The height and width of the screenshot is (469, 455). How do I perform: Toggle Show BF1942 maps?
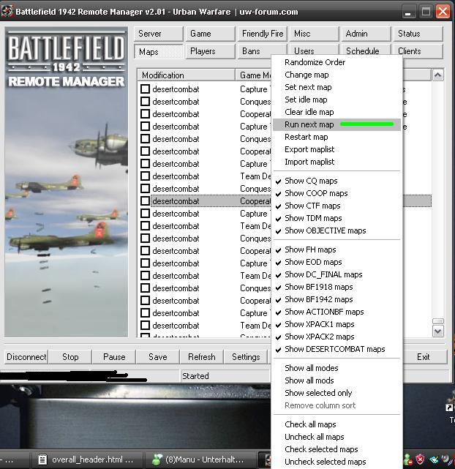336,299
